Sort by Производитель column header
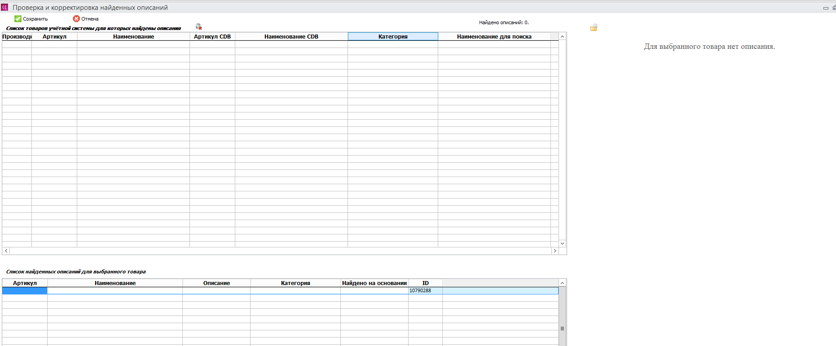The image size is (836, 346). [17, 37]
